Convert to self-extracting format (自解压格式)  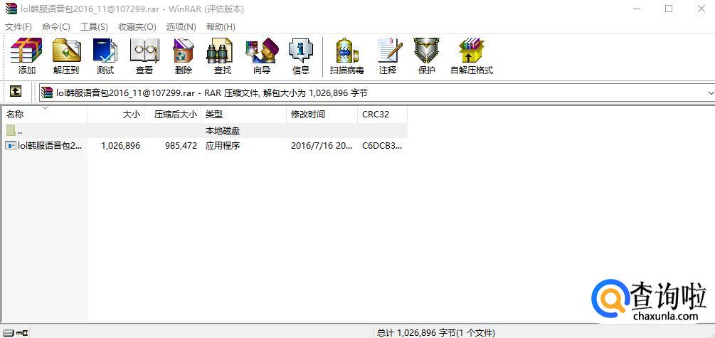click(x=472, y=56)
